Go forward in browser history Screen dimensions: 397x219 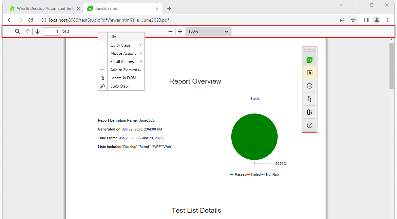click(20, 20)
